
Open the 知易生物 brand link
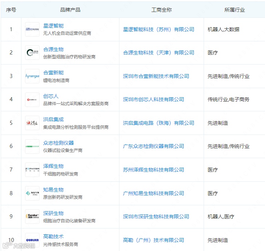point(53,190)
